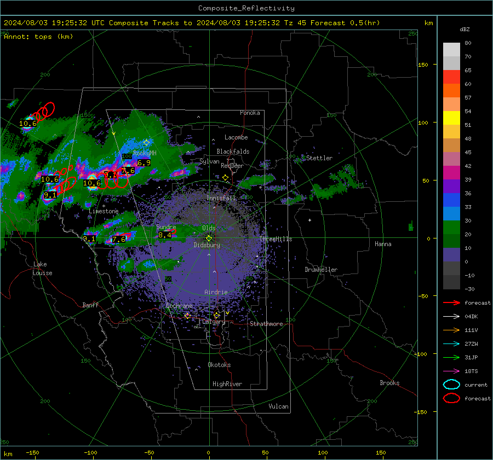Viewport: 493px width, 460px height.
Task: Click the Airdrie city label
Action: pos(216,292)
